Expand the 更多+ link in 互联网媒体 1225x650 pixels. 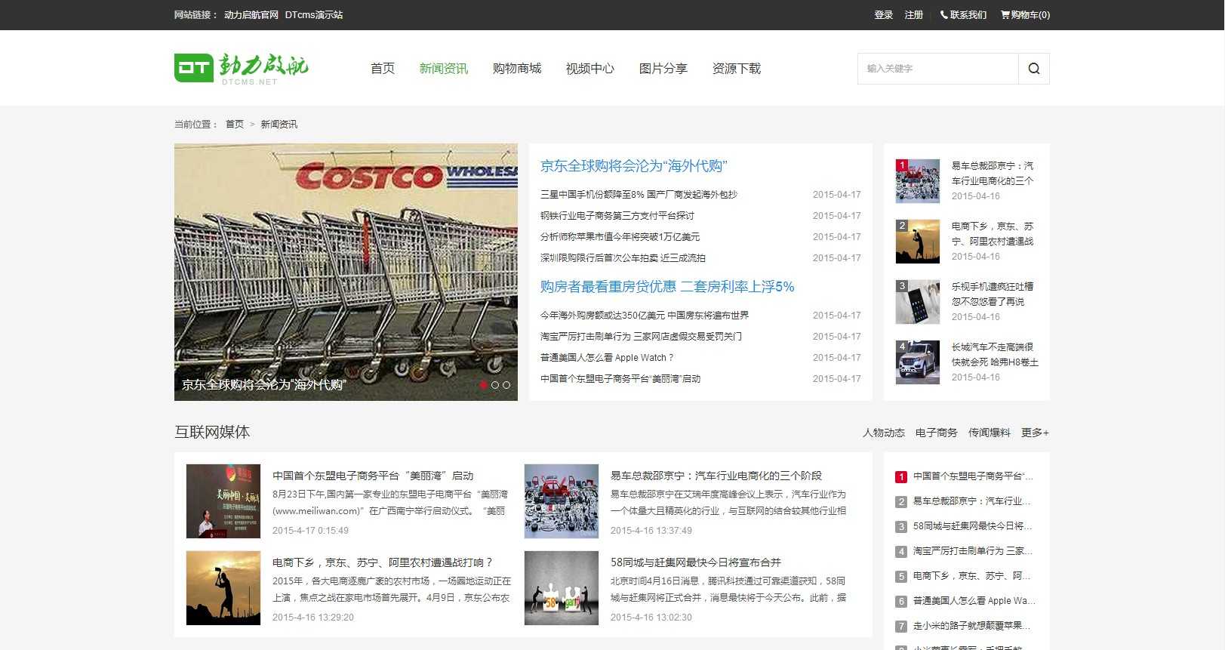click(1035, 433)
